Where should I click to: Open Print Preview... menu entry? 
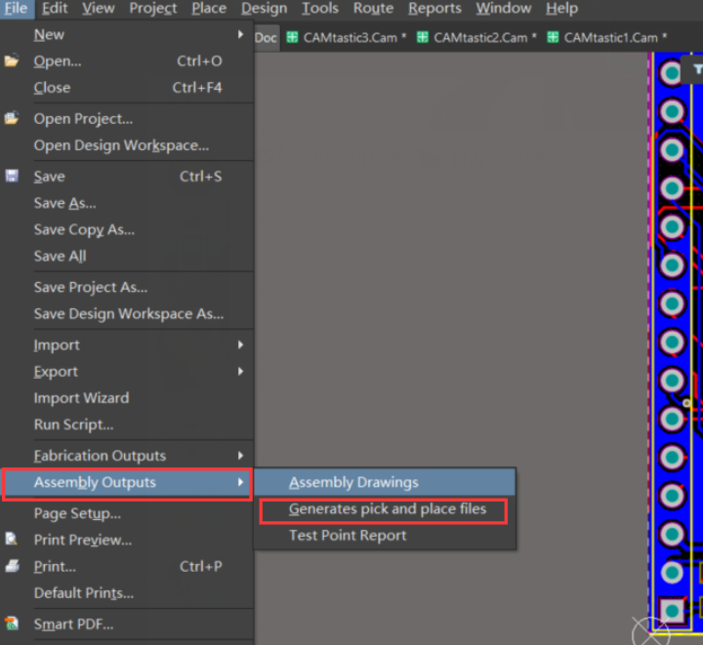tap(127, 540)
